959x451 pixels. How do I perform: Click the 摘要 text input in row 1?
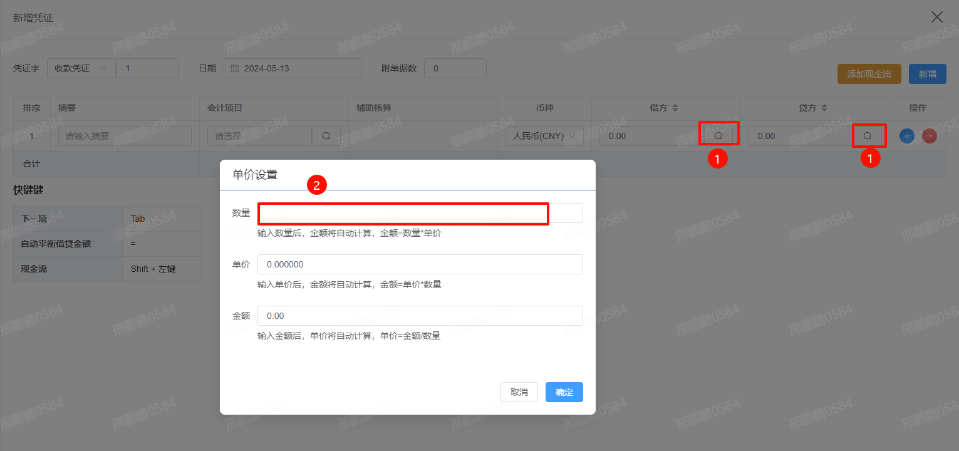pos(125,136)
